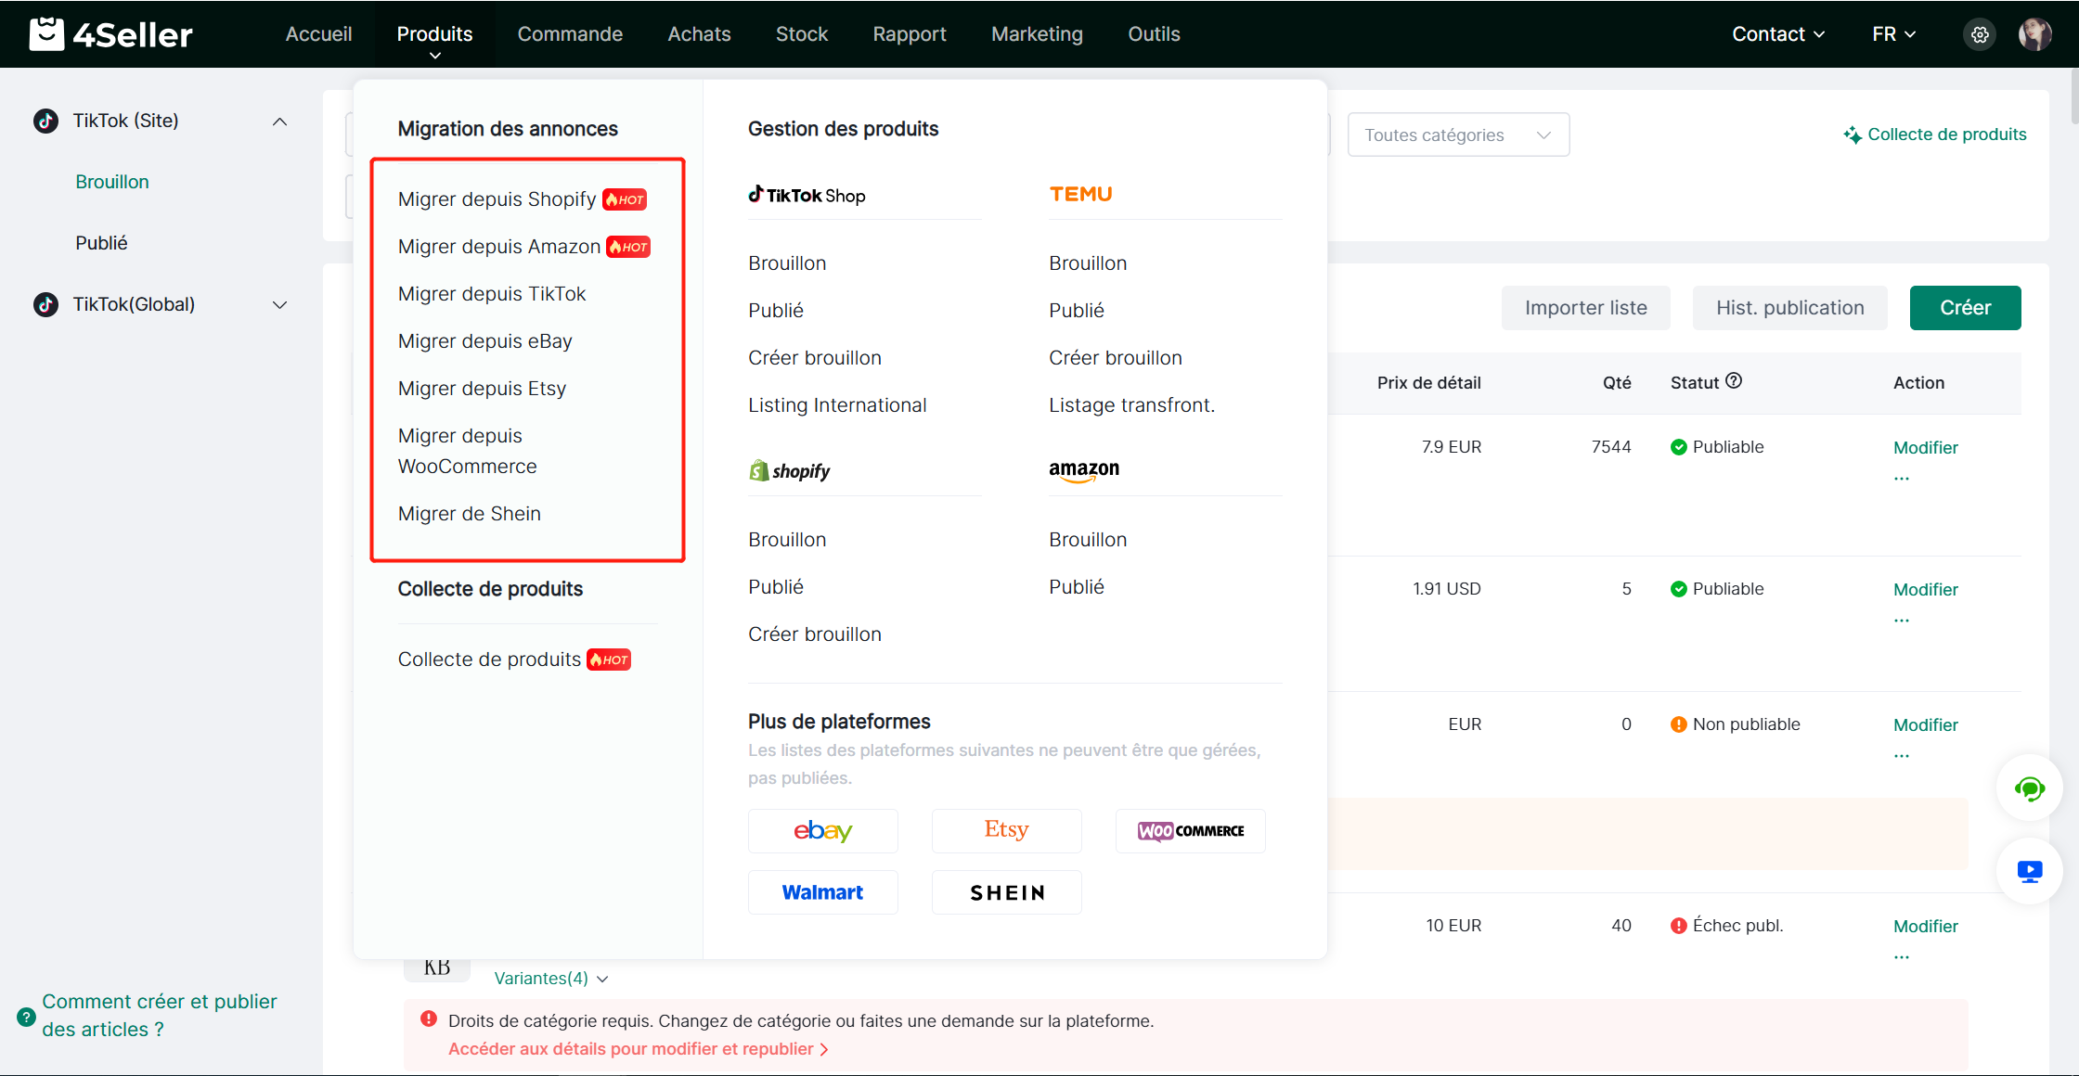
Task: Select the SHEIN platform tile
Action: point(1007,892)
